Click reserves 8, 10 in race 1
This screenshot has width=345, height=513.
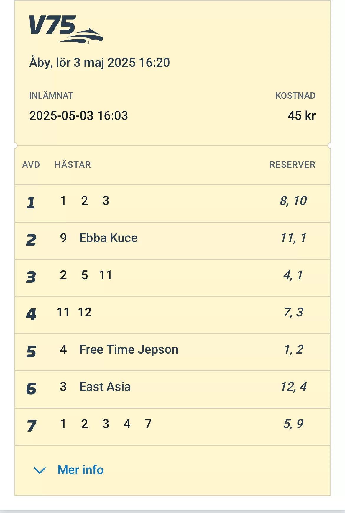293,201
